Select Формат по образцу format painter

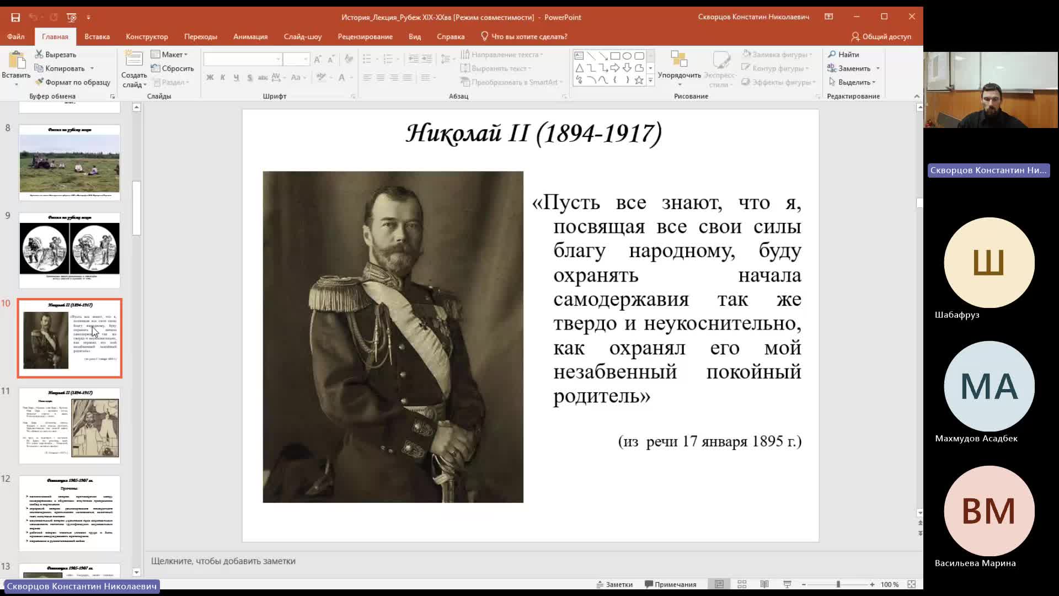(73, 82)
